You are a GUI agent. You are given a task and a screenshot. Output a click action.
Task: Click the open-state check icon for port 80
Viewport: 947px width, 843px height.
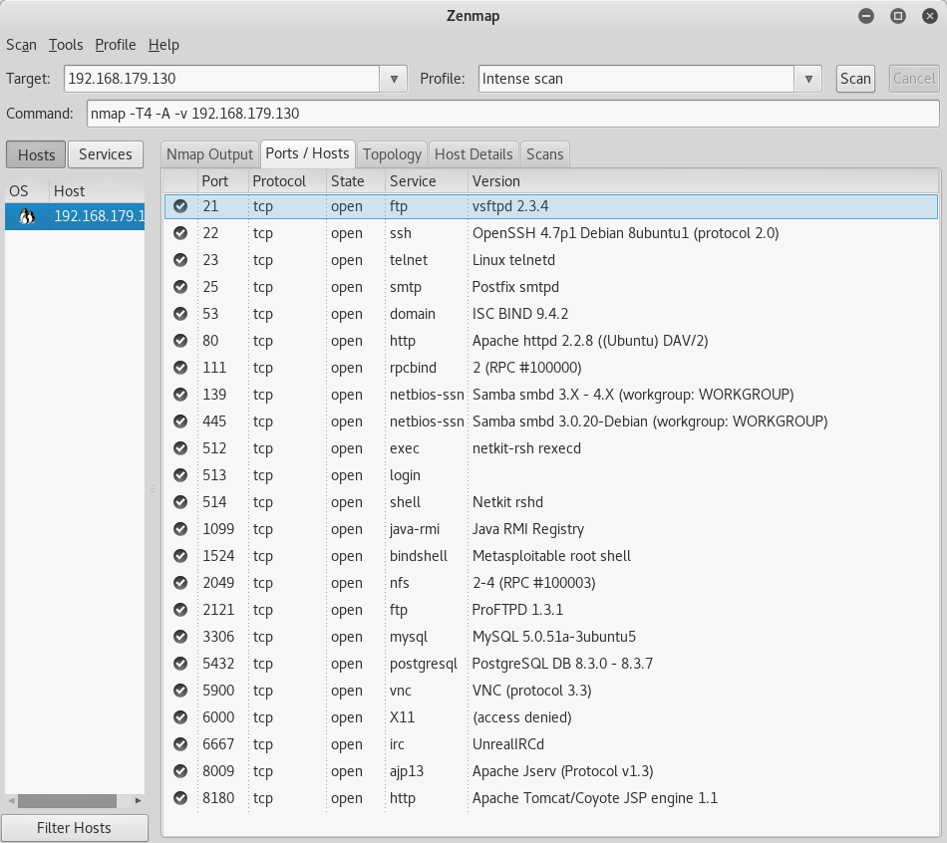180,341
